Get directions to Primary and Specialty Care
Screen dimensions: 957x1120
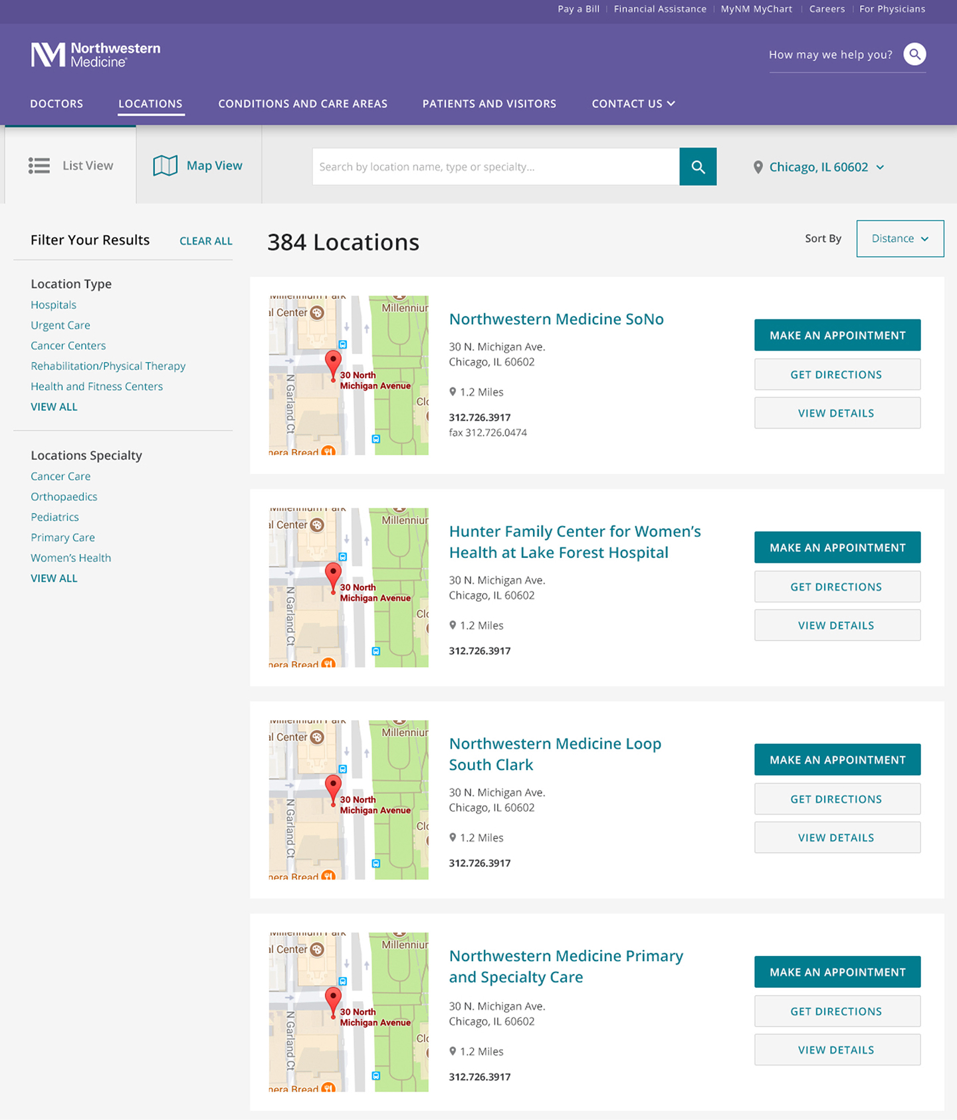click(x=837, y=1011)
